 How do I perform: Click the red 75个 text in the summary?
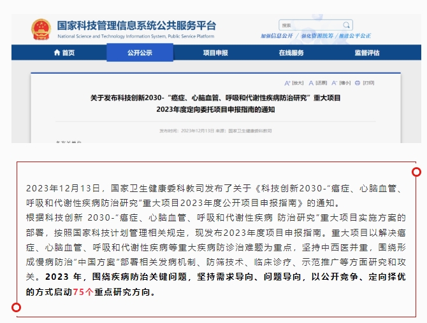[x=84, y=292]
